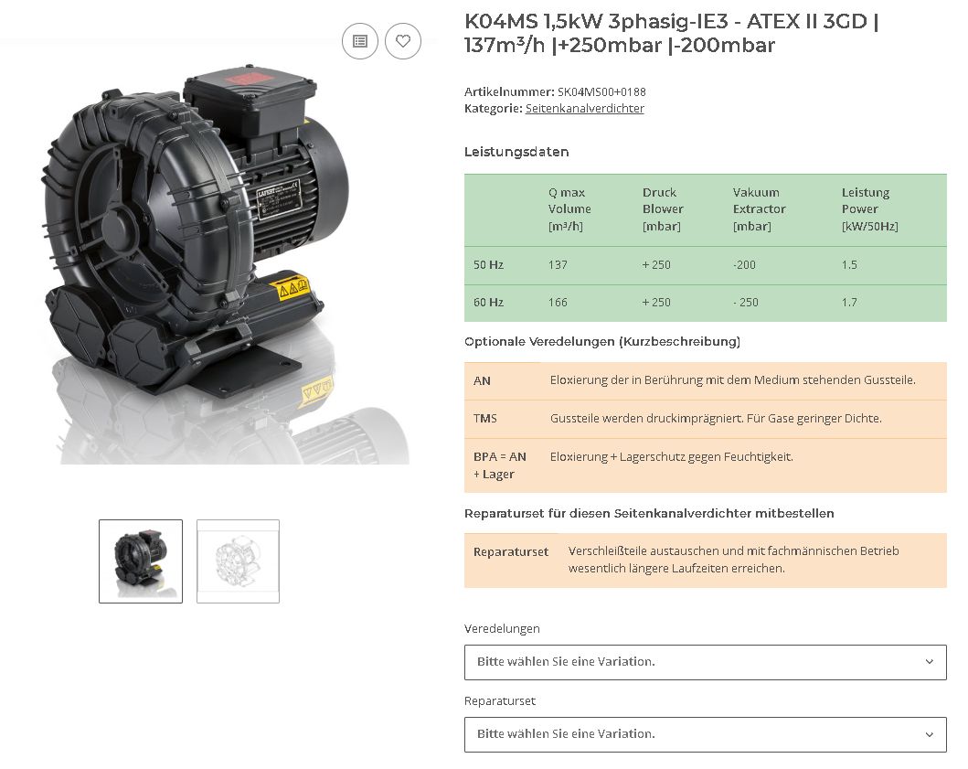
Task: Click article number SK04MS00+0188
Action: click(x=601, y=92)
